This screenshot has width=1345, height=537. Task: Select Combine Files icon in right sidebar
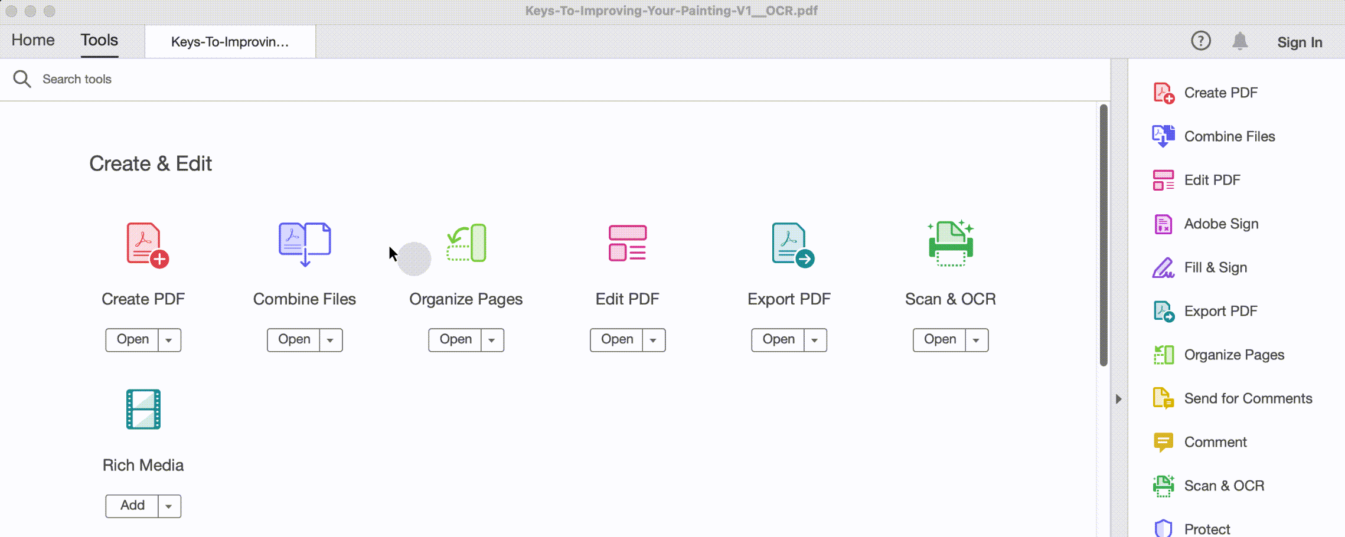[1164, 136]
